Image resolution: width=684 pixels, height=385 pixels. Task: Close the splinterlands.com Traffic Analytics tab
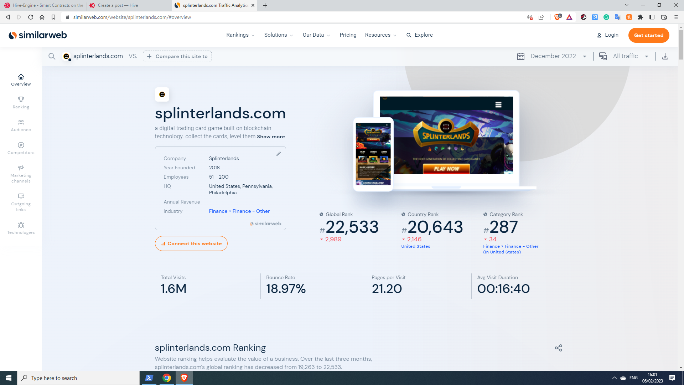click(x=253, y=5)
